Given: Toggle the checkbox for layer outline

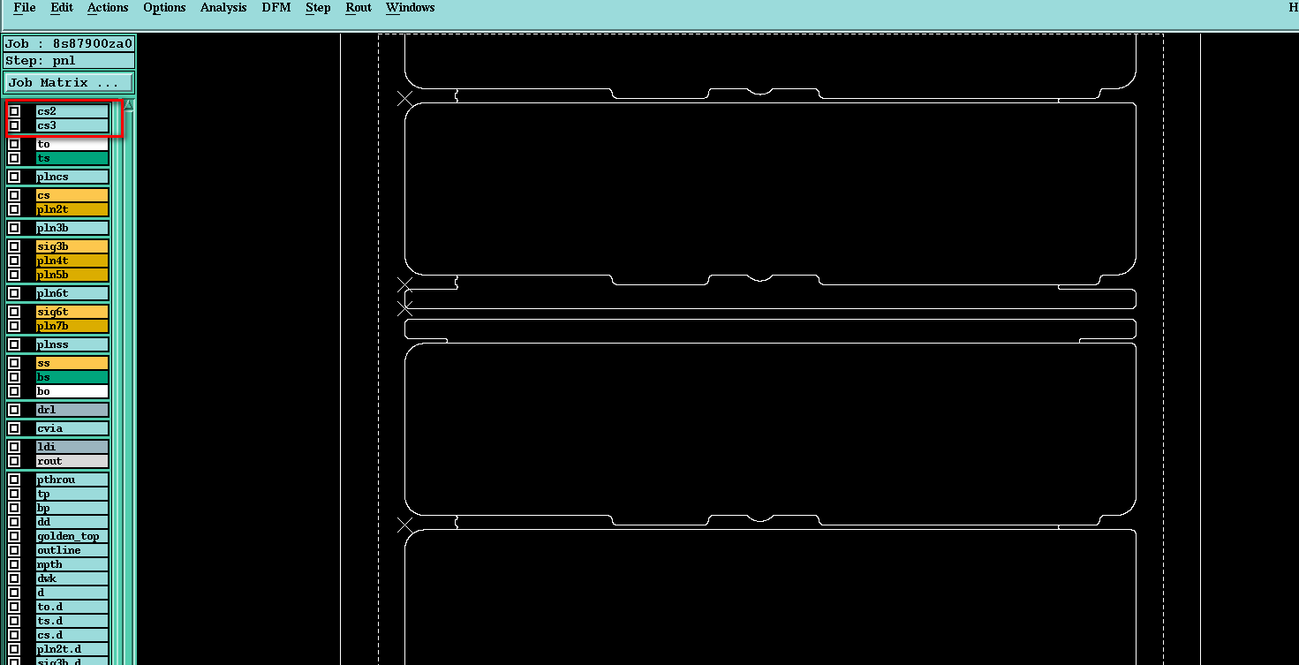Looking at the screenshot, I should [14, 550].
